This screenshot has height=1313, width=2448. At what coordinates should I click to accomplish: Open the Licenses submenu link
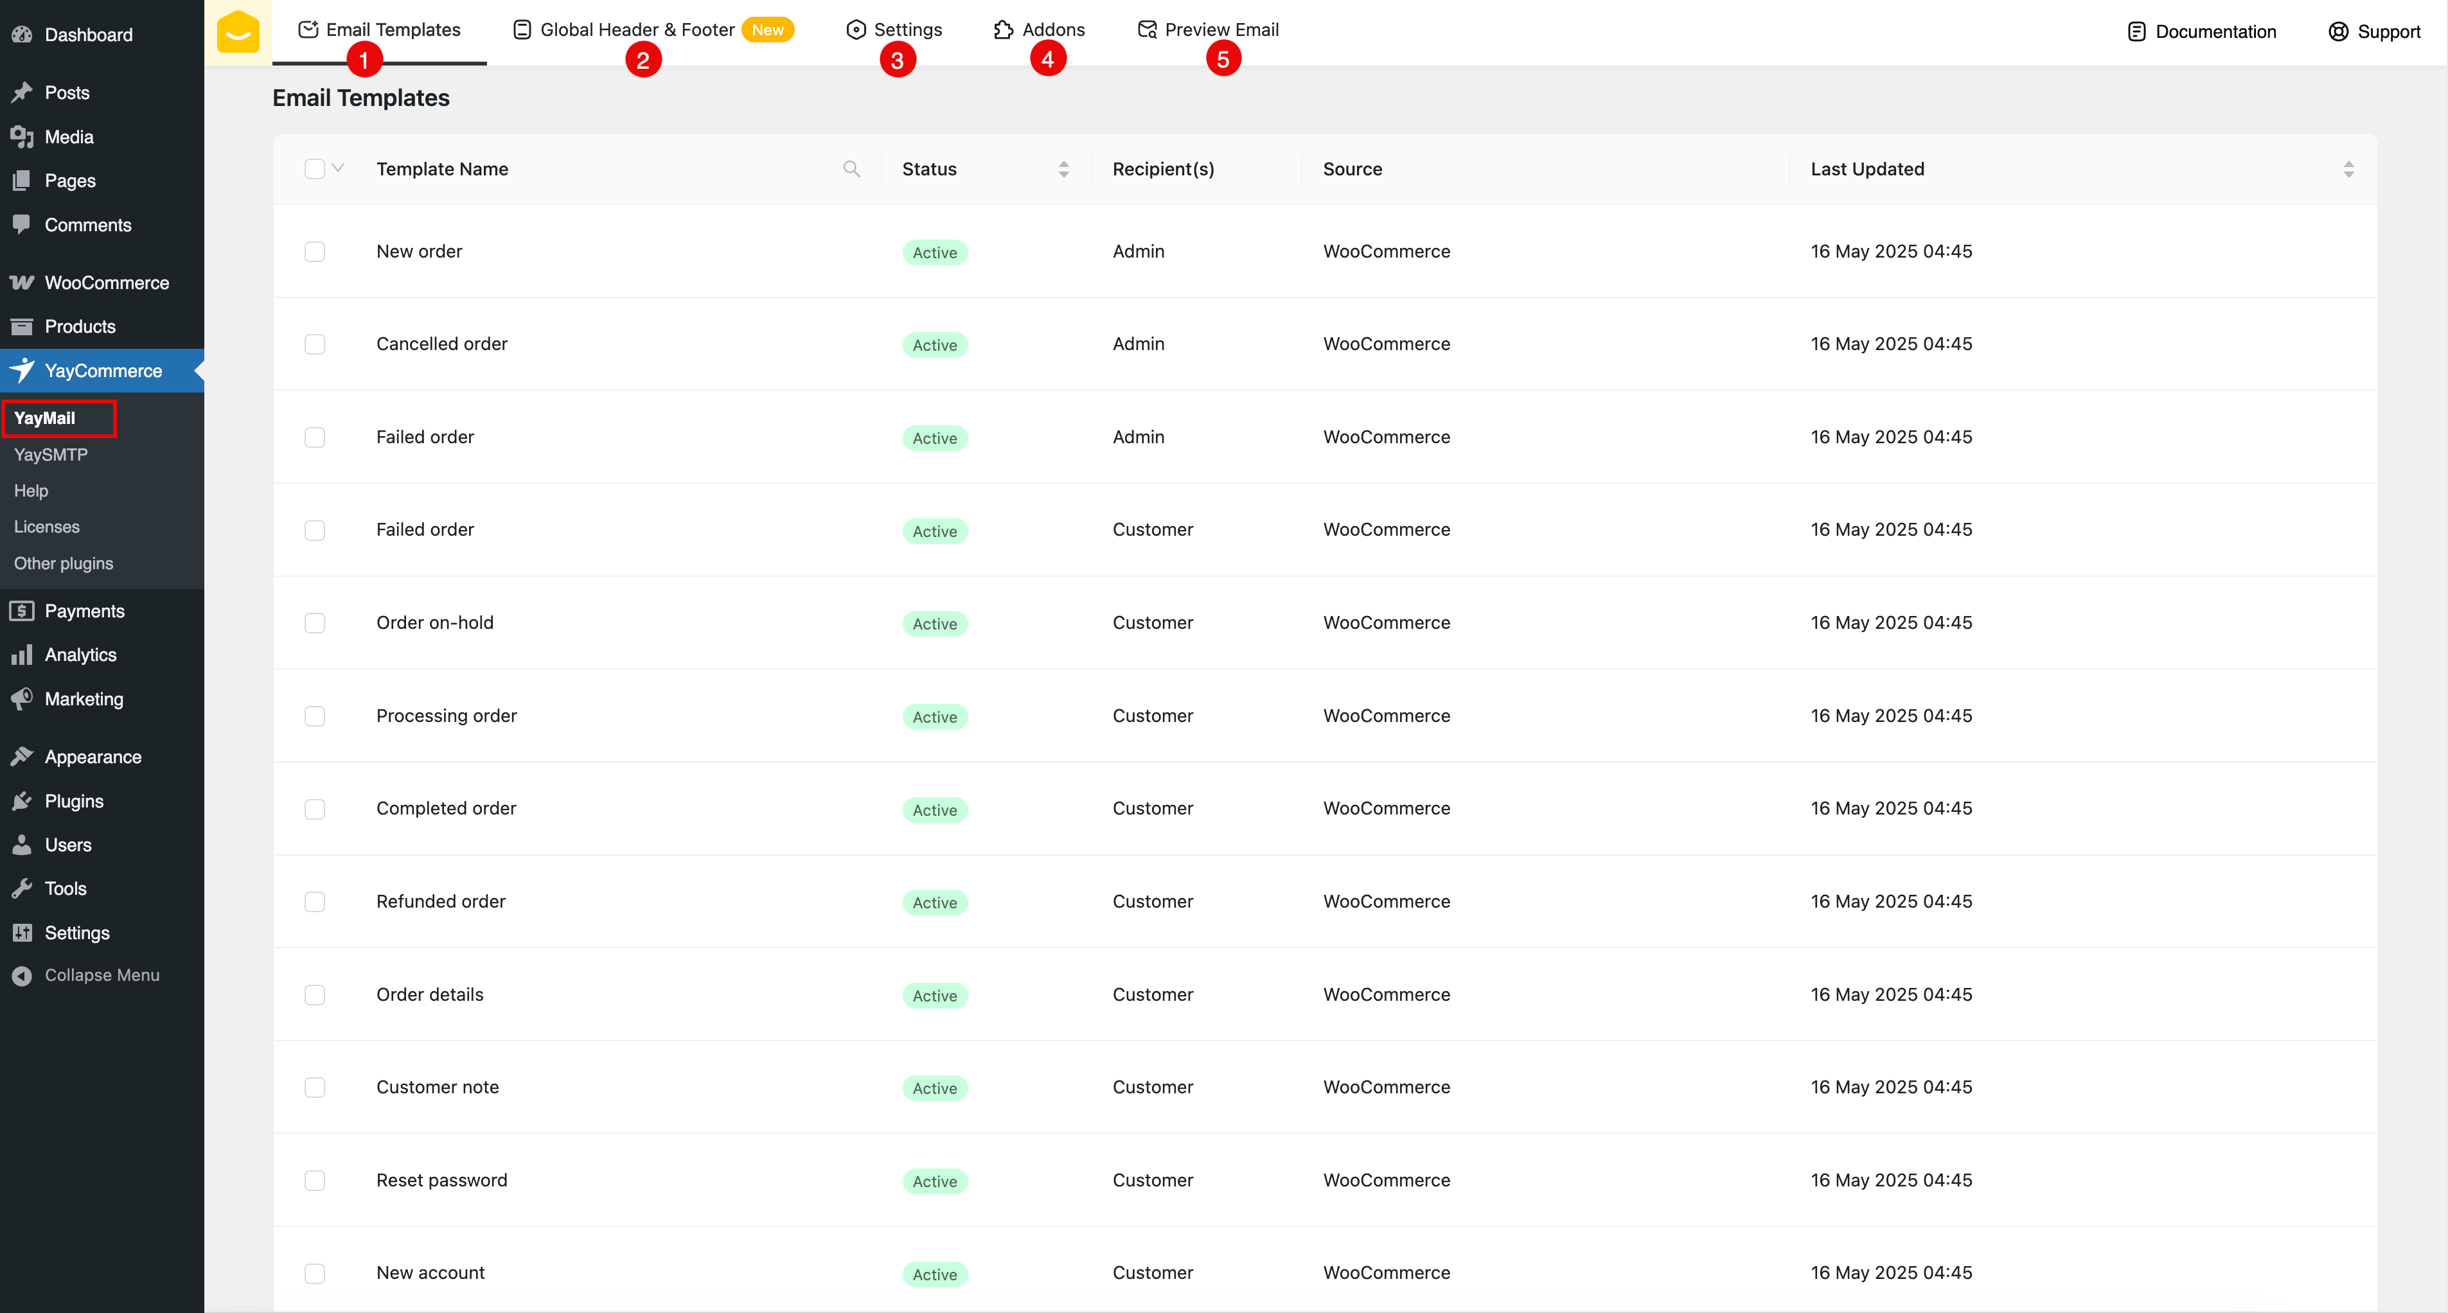pyautogui.click(x=46, y=527)
